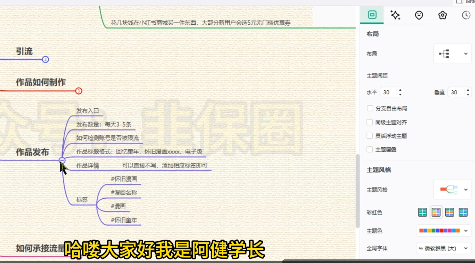Screen dimensions: 475x263
Task: Collapse the 作品发布 branch with minus circle
Action: [62, 160]
